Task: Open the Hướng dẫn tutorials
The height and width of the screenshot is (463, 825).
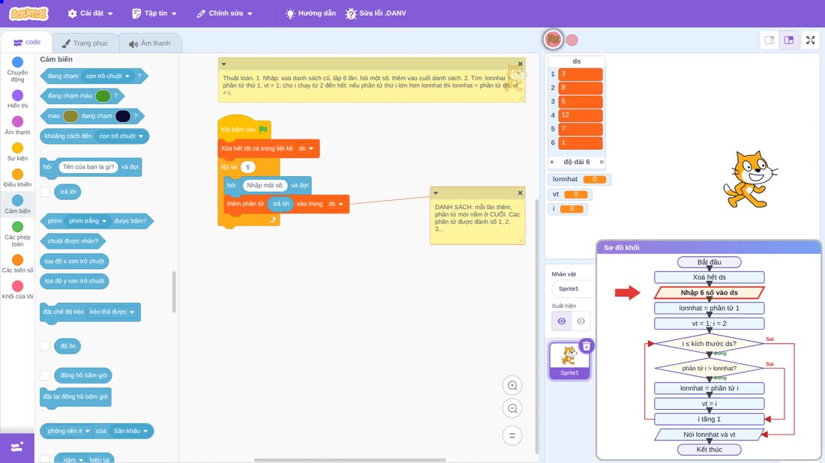Action: pos(310,13)
